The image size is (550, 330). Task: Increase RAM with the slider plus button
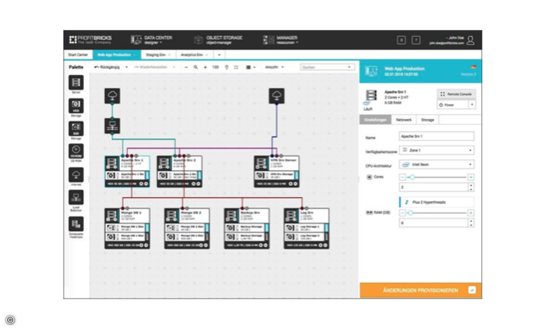point(471,213)
